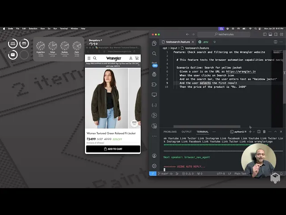This screenshot has height=215, width=286.
Task: Switch to the OUTPUT panel tab
Action: pyautogui.click(x=186, y=132)
